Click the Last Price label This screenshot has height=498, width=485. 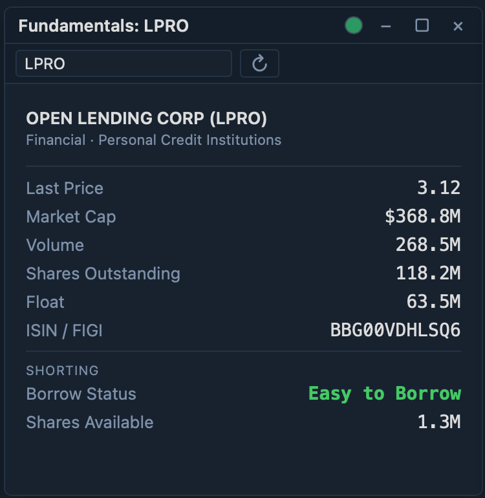coord(65,188)
